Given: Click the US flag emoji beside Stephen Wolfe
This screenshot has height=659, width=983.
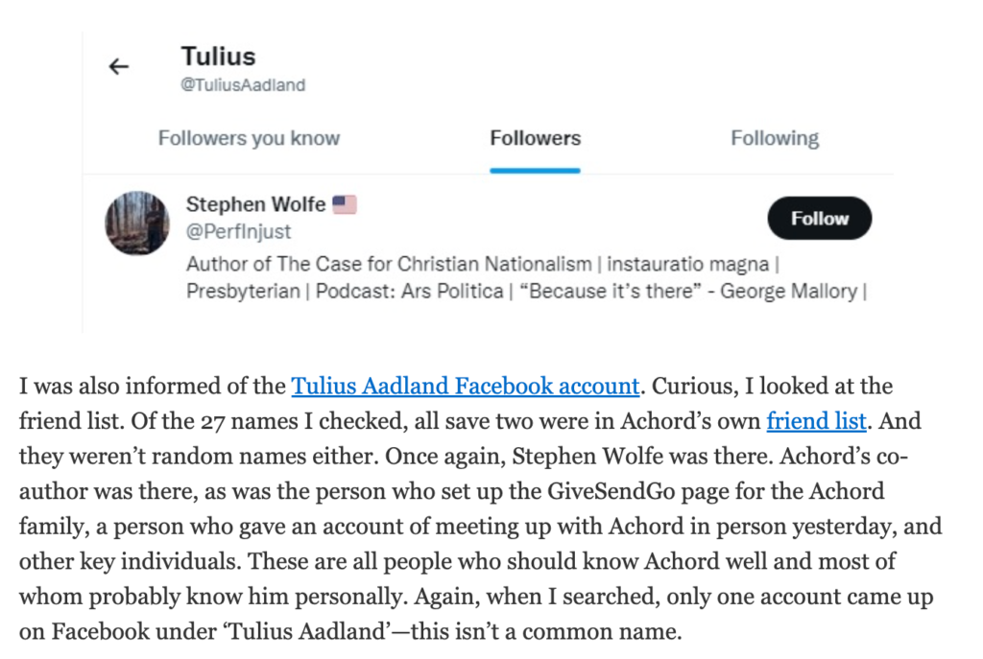Looking at the screenshot, I should (345, 204).
